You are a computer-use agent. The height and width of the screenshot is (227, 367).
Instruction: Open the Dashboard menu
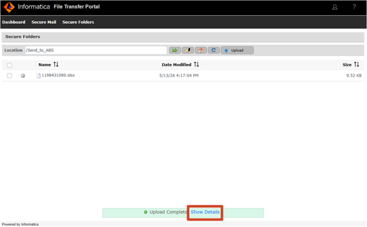(14, 22)
